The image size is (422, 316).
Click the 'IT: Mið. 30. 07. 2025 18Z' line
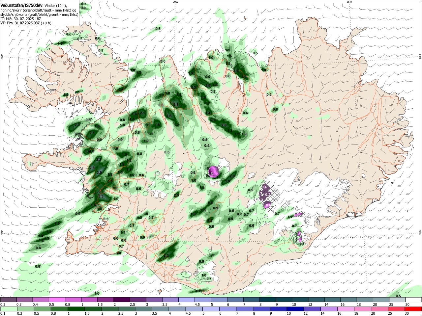click(x=20, y=19)
